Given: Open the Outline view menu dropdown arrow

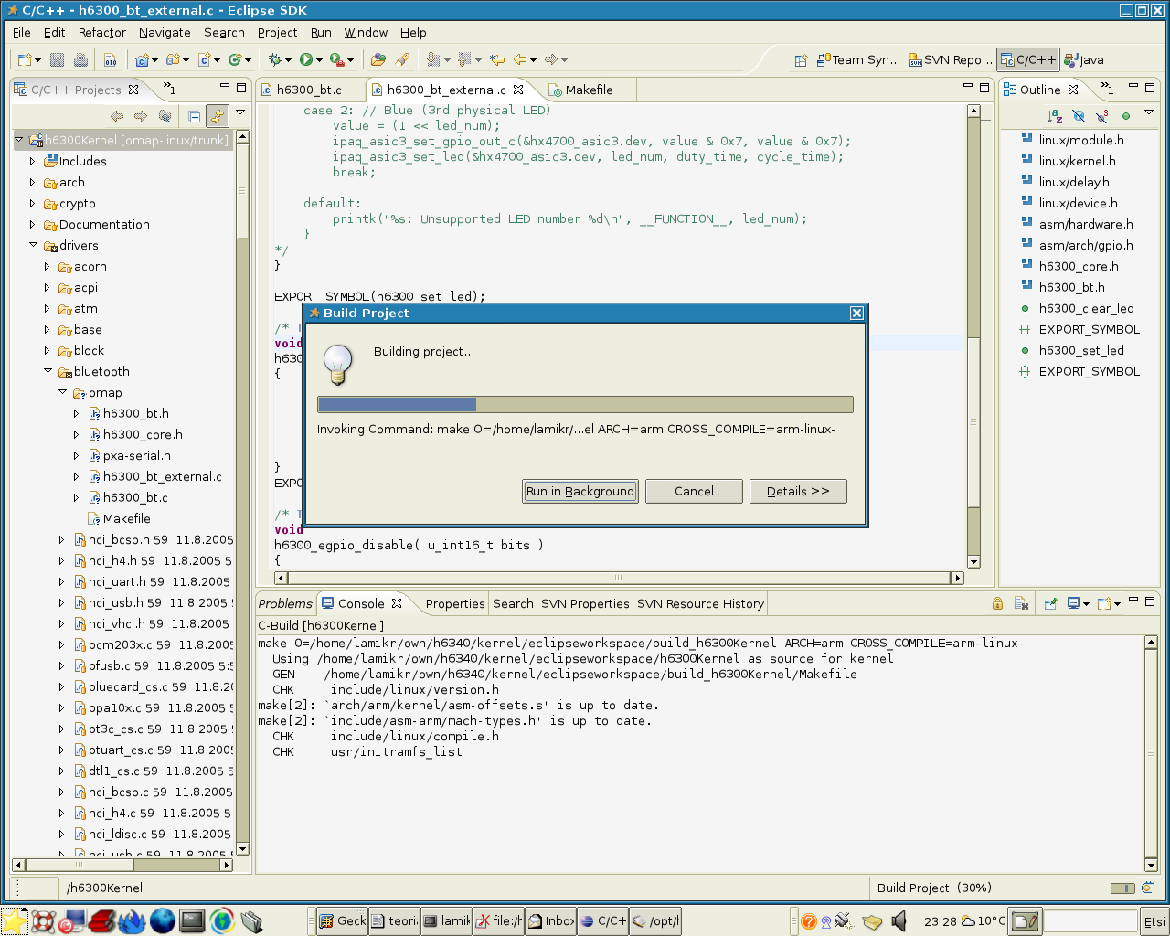Looking at the screenshot, I should click(1149, 113).
